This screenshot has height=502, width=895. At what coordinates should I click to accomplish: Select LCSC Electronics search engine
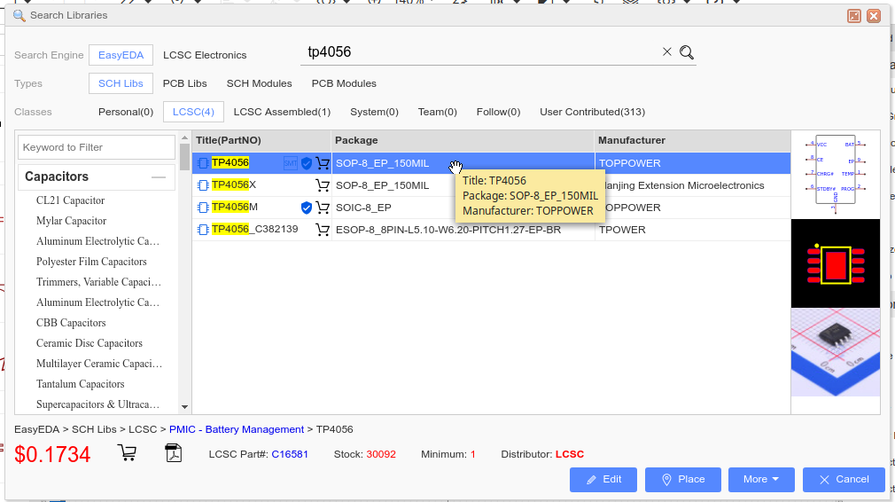205,55
